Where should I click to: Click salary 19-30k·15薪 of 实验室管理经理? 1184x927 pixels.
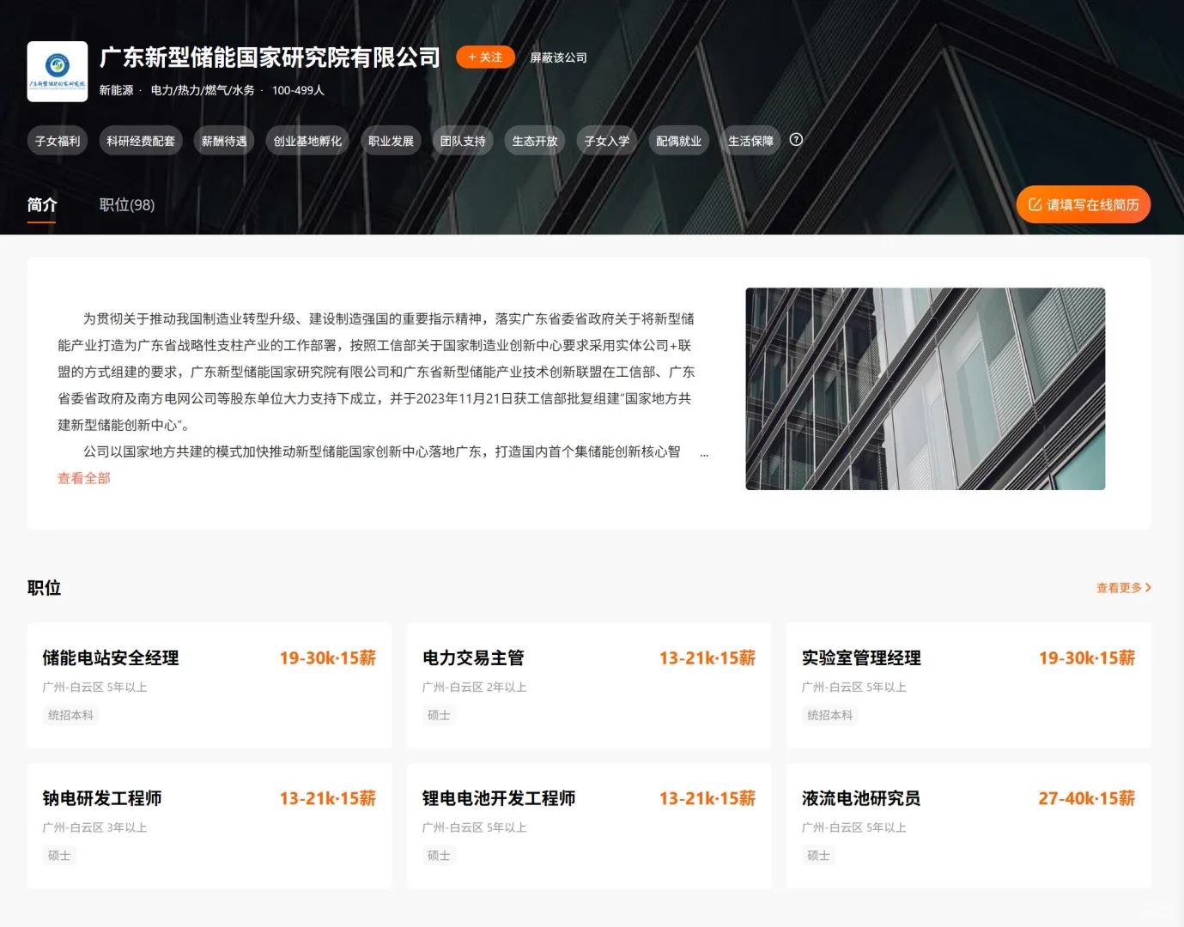[x=1087, y=658]
